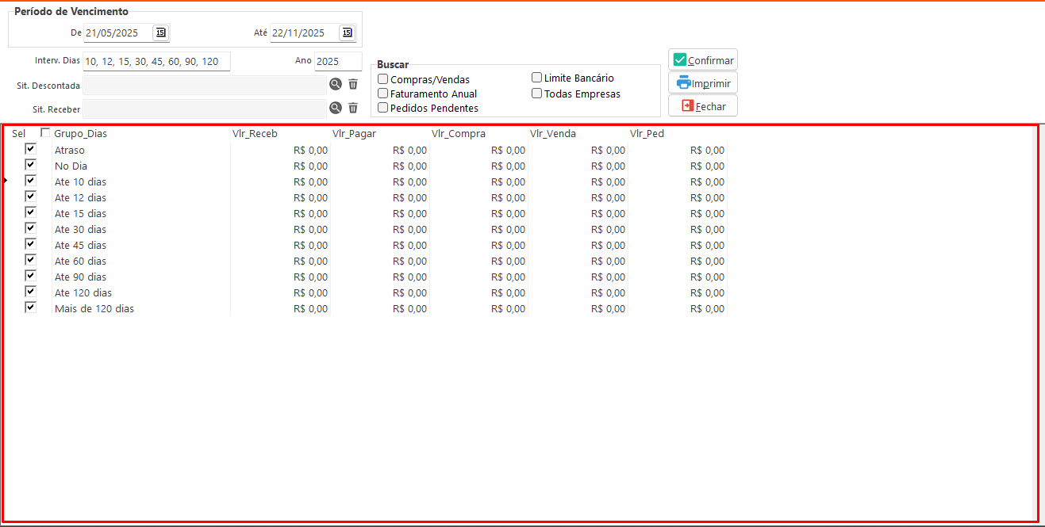
Task: Sort by Vlr_Receb column header
Action: click(255, 134)
